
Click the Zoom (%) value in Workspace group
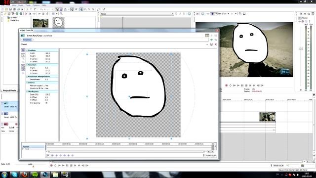pyautogui.click(x=48, y=94)
